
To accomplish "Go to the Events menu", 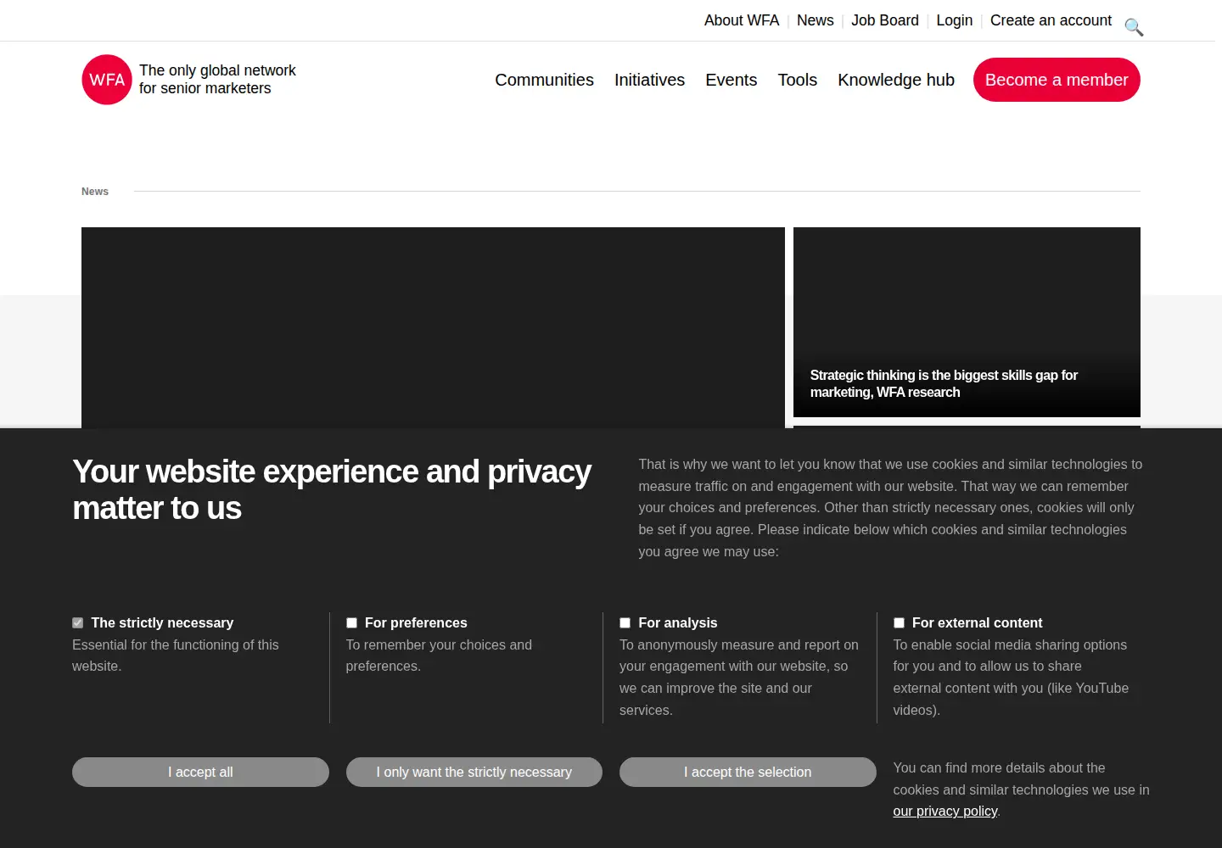I will (731, 80).
